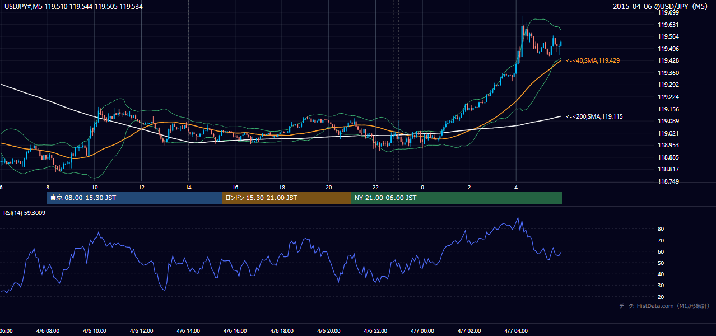Click the 4/7 02:00 time axis label
The height and width of the screenshot is (336, 716).
point(469,331)
